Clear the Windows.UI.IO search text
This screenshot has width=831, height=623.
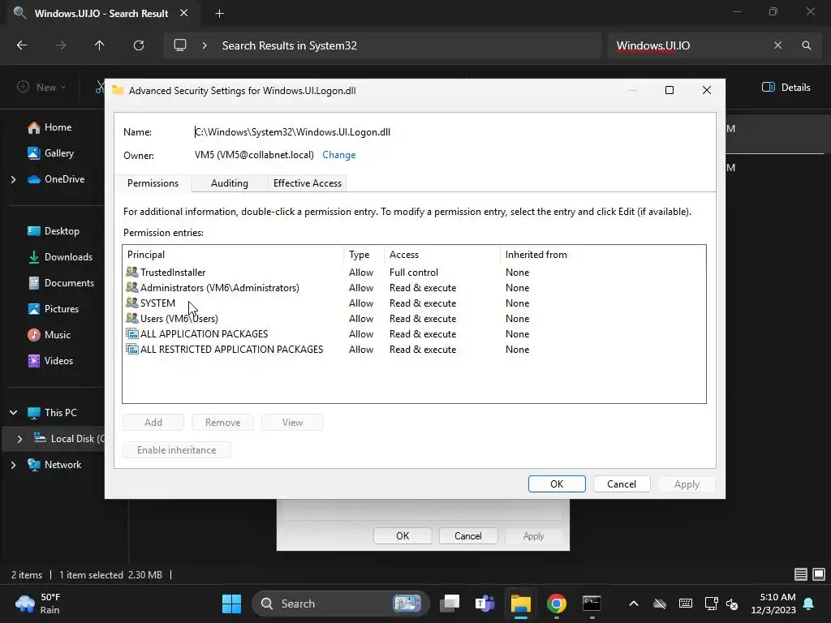click(777, 45)
